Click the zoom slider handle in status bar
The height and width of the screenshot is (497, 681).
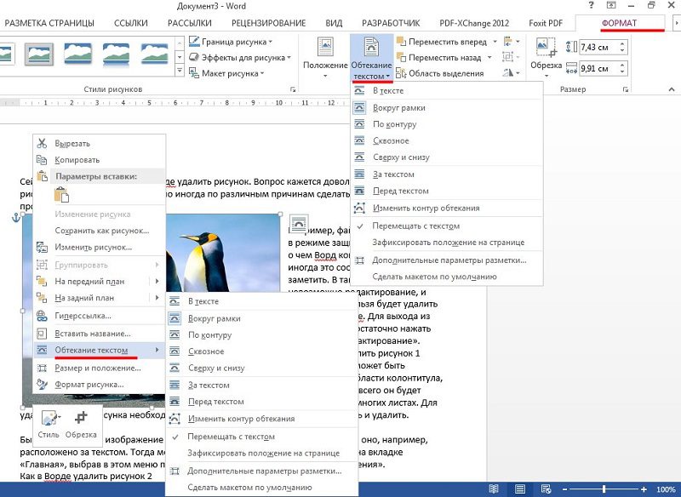604,489
